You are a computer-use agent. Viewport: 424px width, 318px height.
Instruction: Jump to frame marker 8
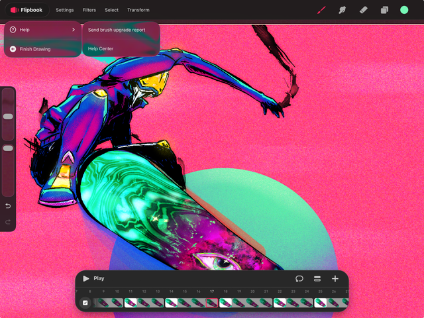click(90, 291)
